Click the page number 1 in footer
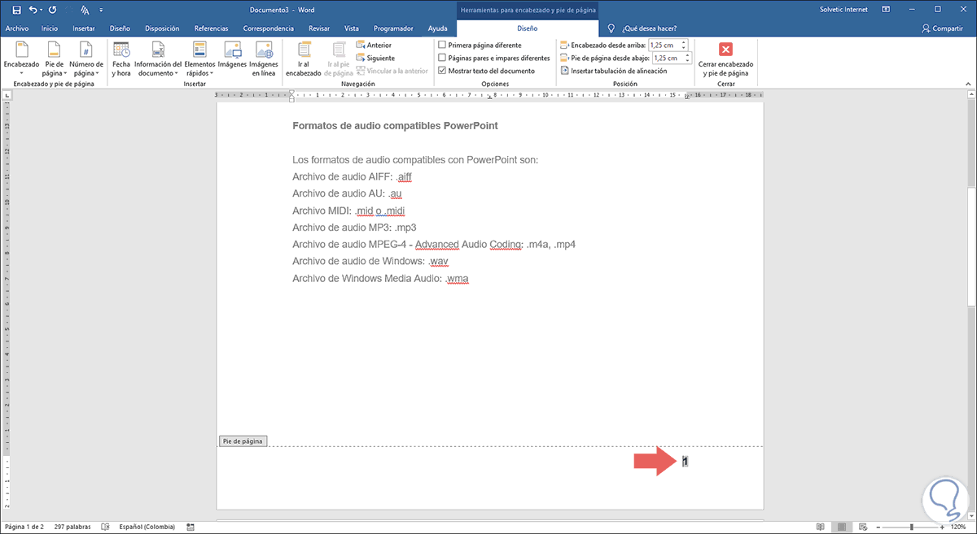This screenshot has height=534, width=977. [686, 462]
